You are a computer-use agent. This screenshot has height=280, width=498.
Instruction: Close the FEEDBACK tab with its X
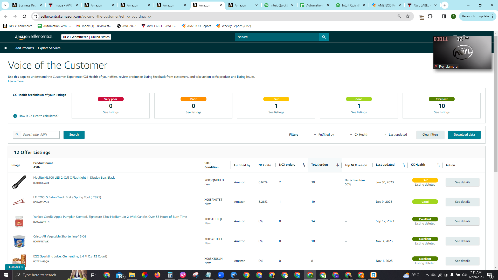point(22,267)
